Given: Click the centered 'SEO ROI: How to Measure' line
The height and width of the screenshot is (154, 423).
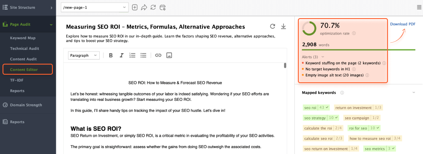Looking at the screenshot, I should point(175,83).
